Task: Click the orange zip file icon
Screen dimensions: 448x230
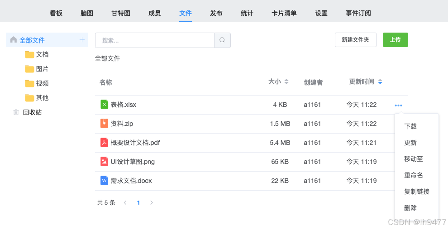Action: click(104, 124)
